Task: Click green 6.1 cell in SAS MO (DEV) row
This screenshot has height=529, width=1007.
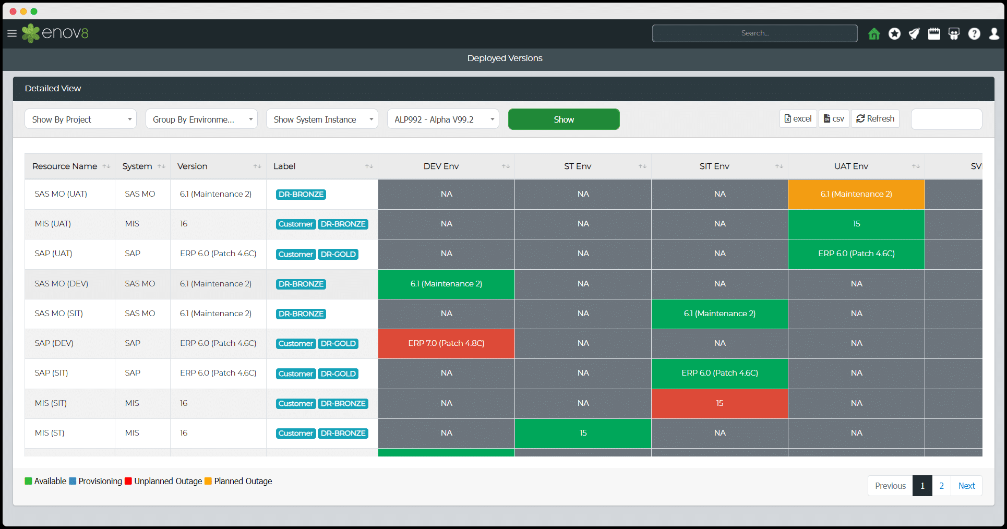Action: point(446,284)
